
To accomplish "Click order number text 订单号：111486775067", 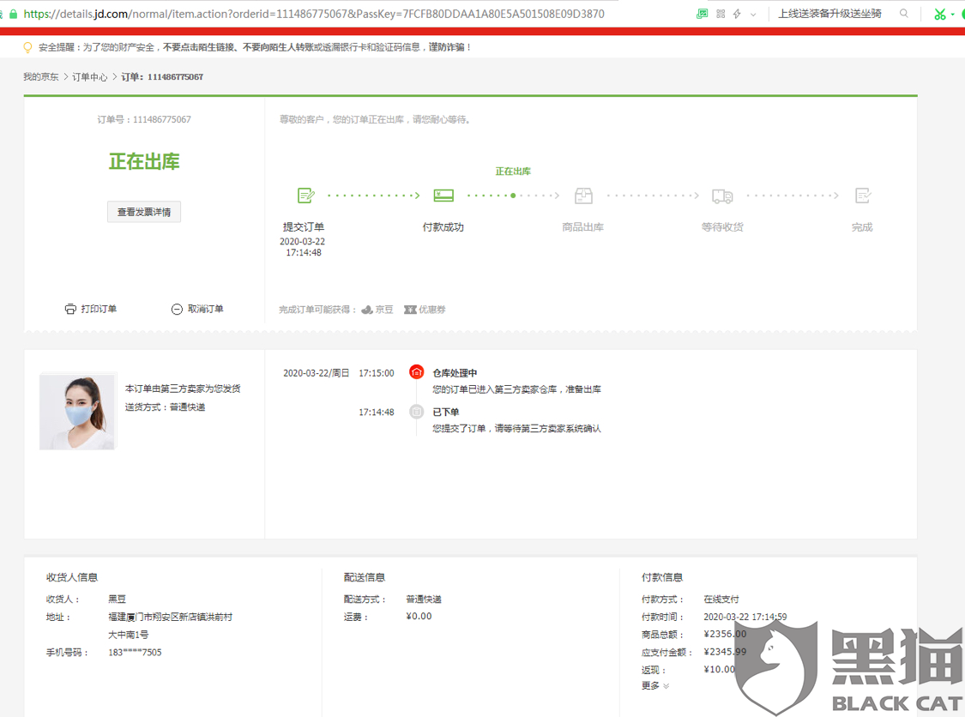I will (144, 119).
